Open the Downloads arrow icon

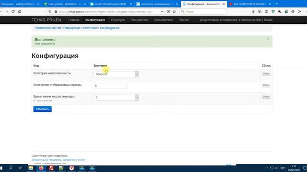point(253,11)
